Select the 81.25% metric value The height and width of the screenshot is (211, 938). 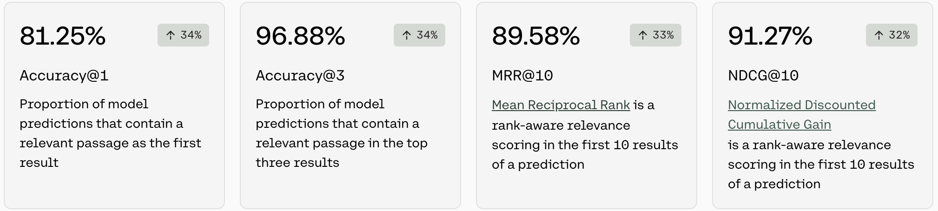[63, 36]
